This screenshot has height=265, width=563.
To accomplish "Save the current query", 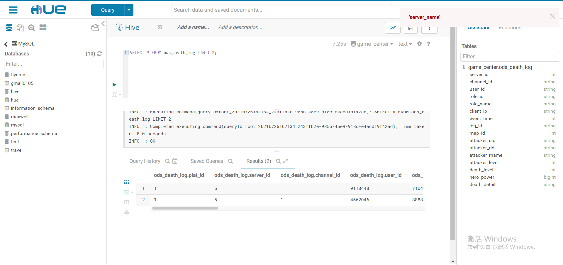I will pos(411,29).
